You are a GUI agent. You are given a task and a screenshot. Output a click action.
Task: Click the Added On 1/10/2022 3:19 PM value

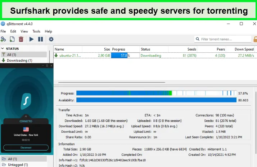pyautogui.click(x=93, y=155)
